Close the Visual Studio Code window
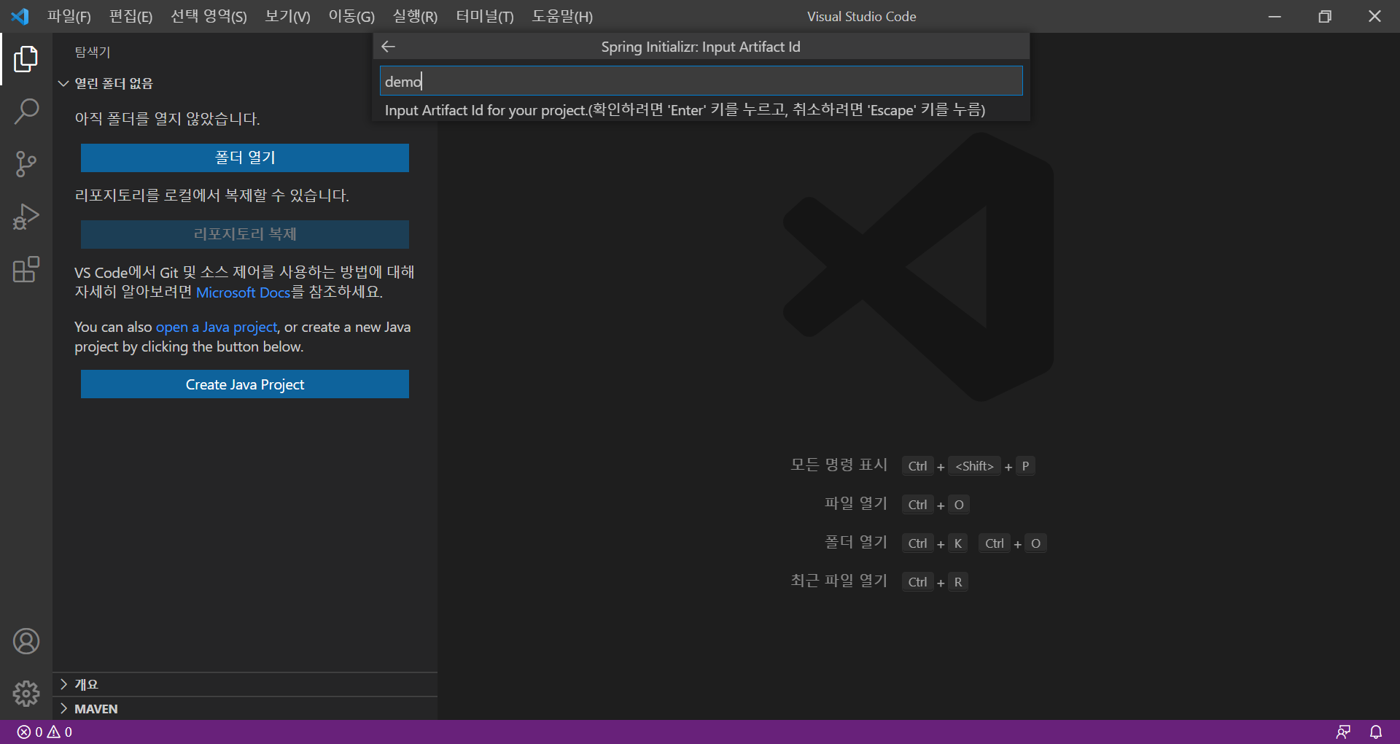This screenshot has height=744, width=1400. [1374, 16]
